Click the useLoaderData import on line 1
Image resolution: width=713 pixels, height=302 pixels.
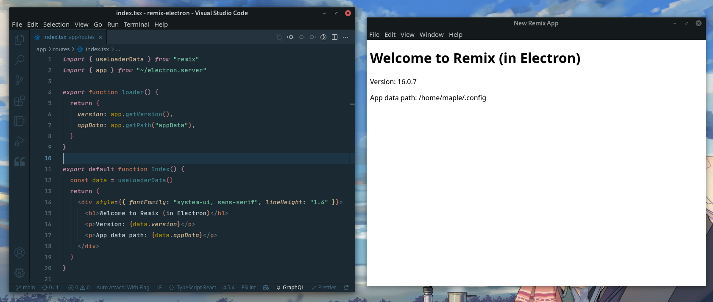click(x=120, y=59)
